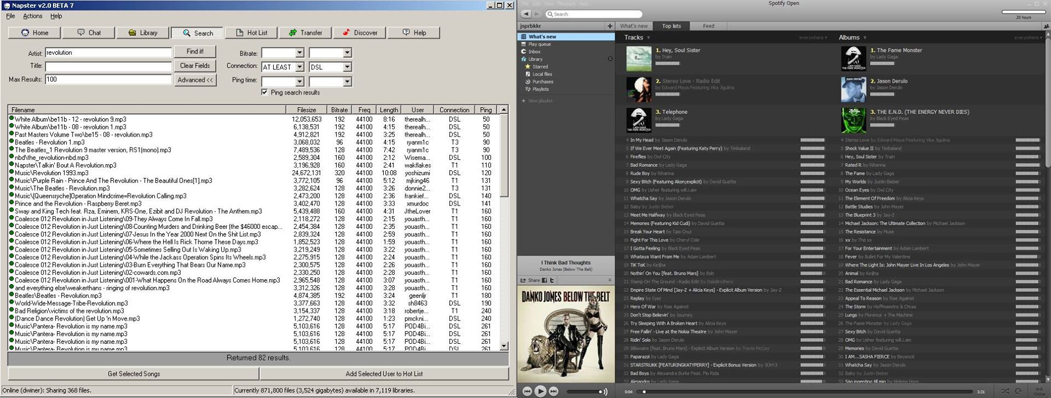
Task: Switch to the What's new tab
Action: coord(634,26)
